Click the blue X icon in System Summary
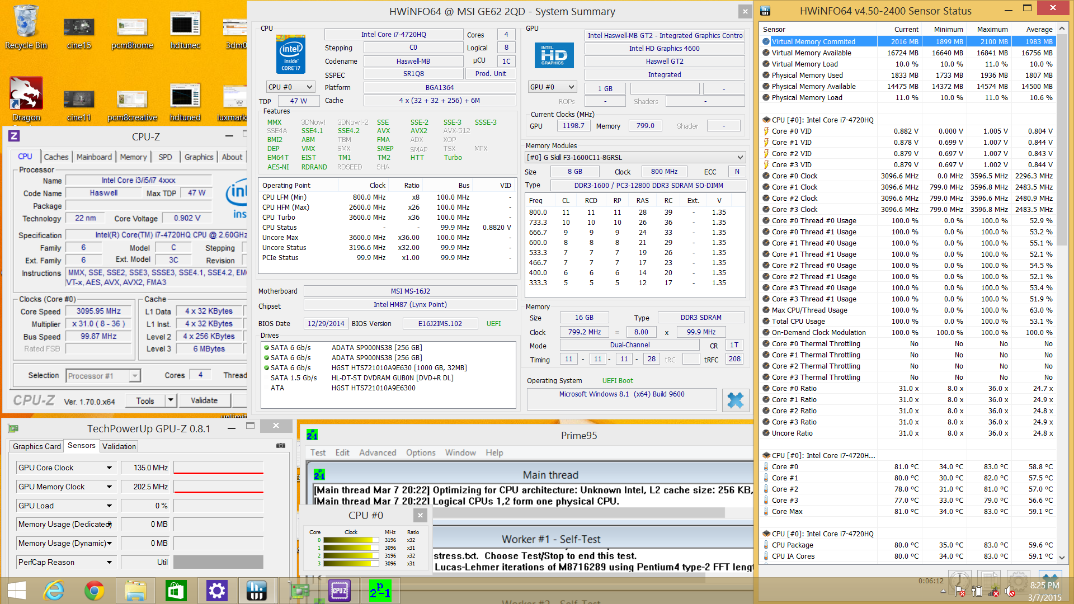This screenshot has width=1074, height=604. coord(735,400)
